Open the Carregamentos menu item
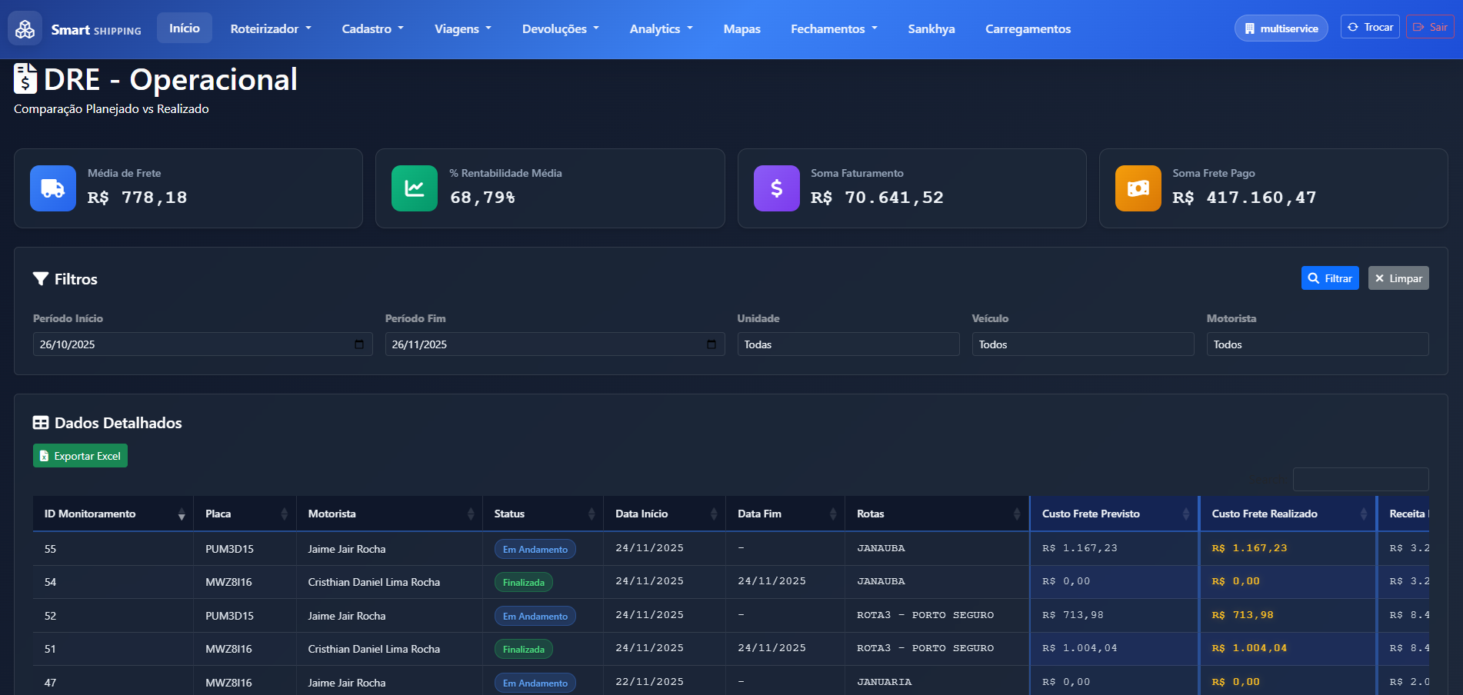Image resolution: width=1463 pixels, height=695 pixels. click(1028, 29)
